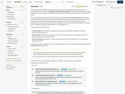Open Project Design Document v3.2 source link
The image size is (125, 94).
pyautogui.click(x=45, y=75)
